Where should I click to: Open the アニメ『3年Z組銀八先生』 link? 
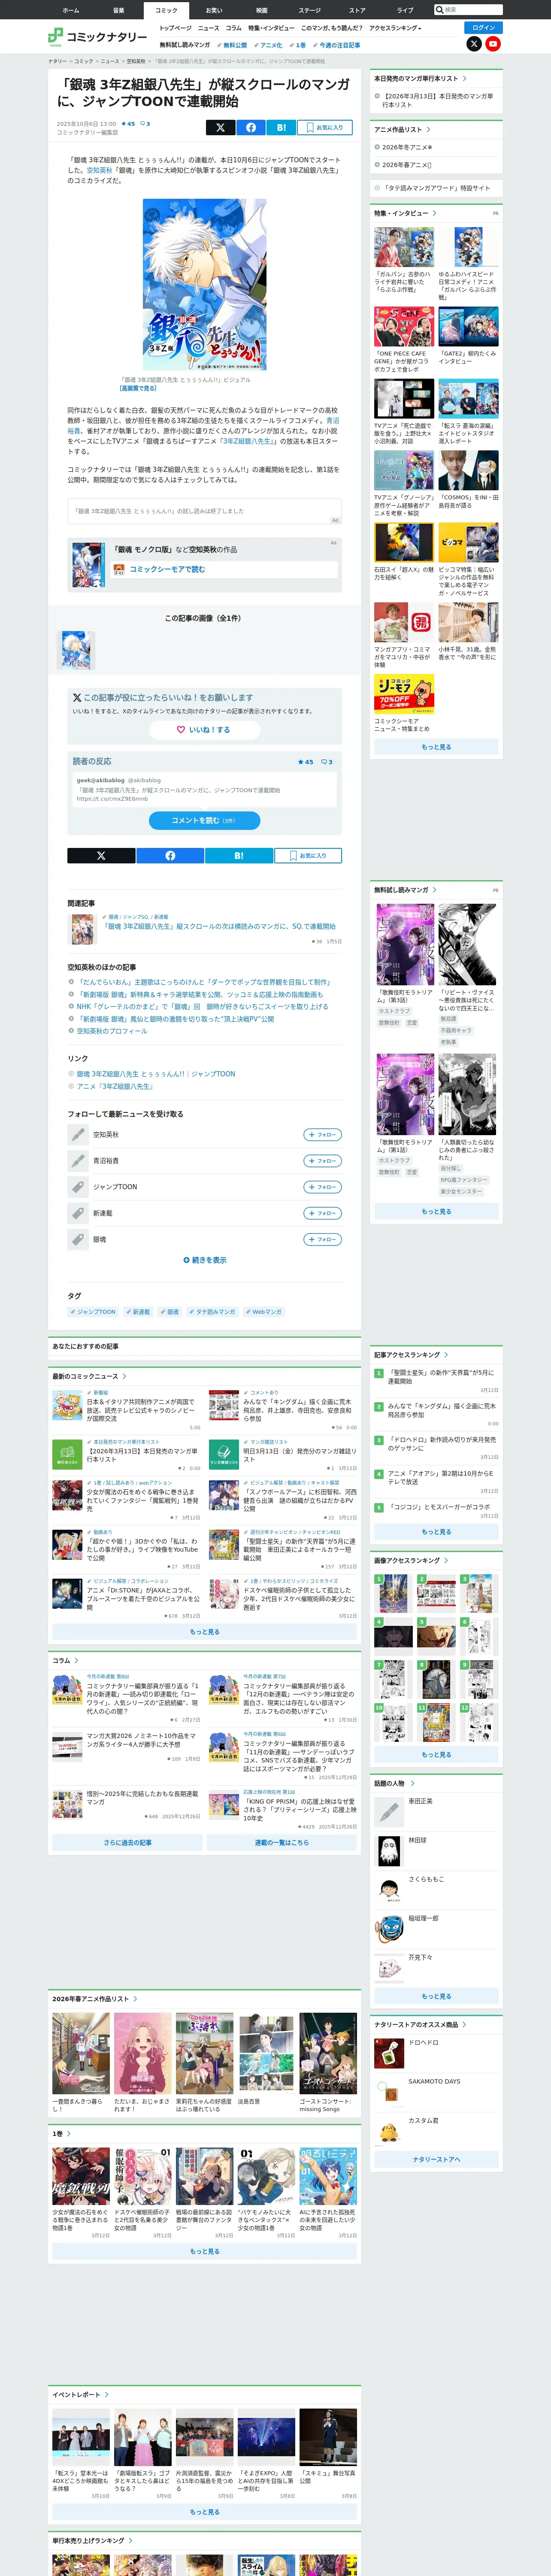(115, 1086)
